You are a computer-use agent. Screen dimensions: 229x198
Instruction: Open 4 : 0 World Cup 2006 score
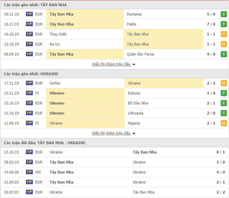[220, 172]
